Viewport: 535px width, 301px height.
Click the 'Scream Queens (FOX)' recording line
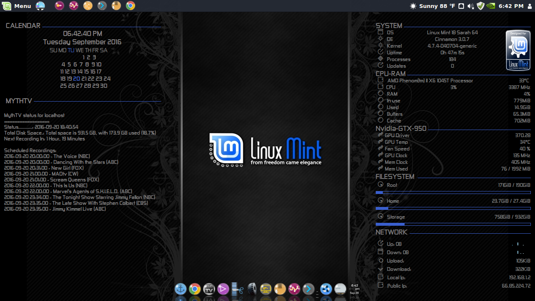[x=51, y=180]
